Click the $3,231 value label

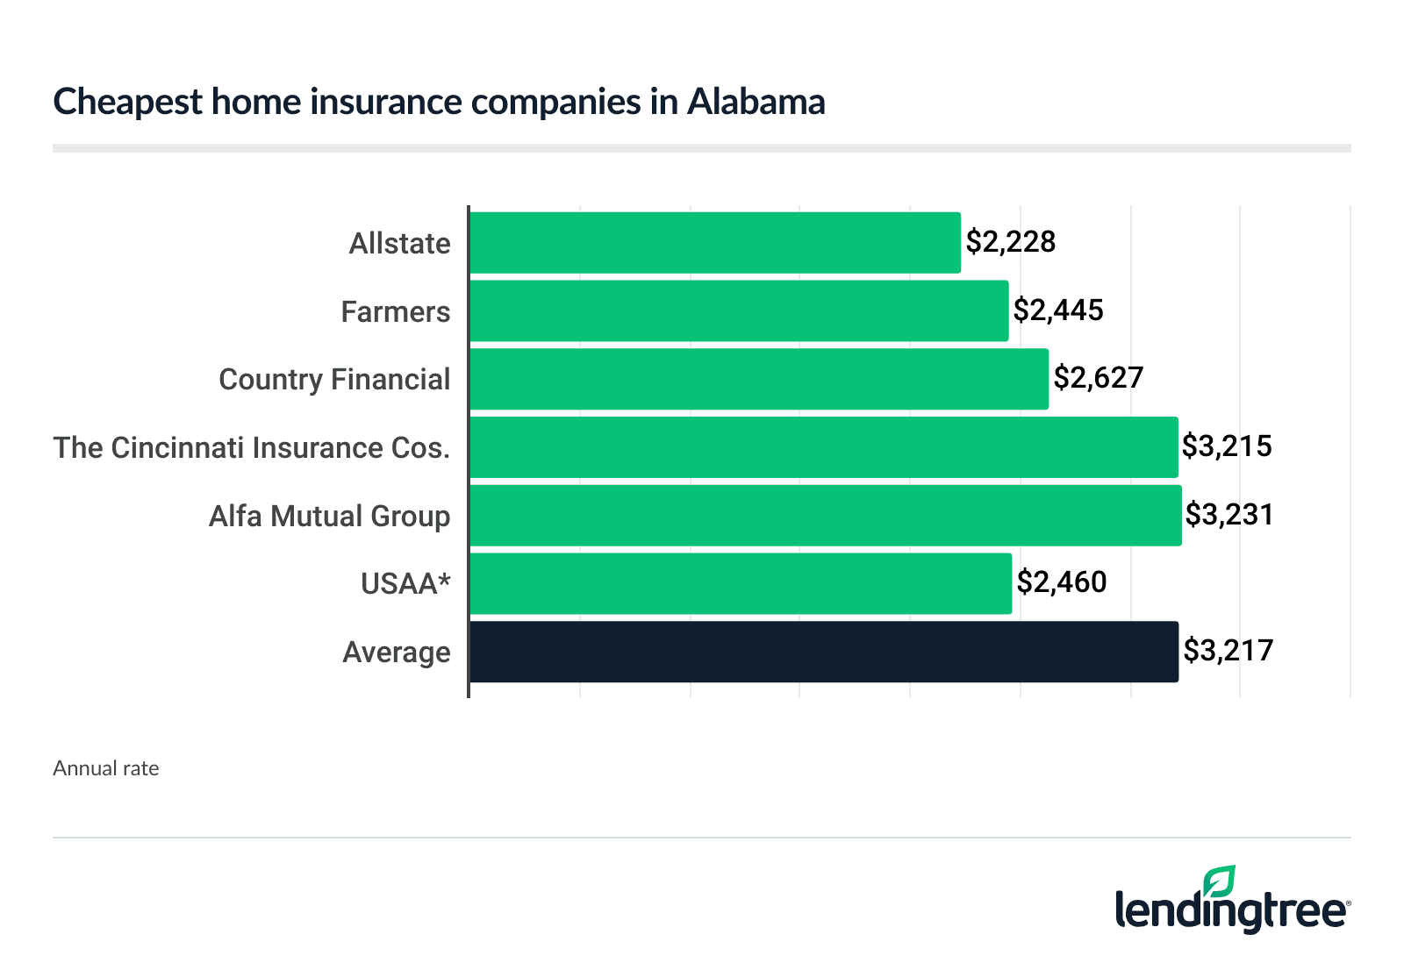(1229, 515)
